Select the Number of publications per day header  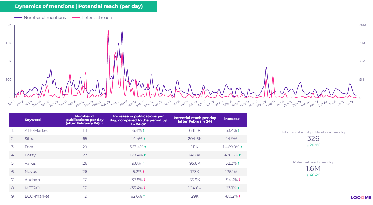coord(85,120)
